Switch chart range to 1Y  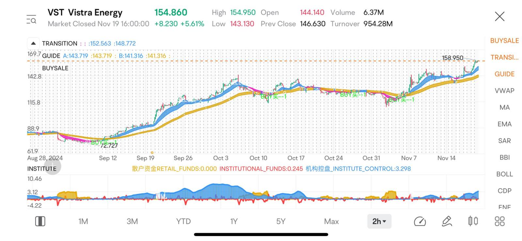(x=234, y=221)
